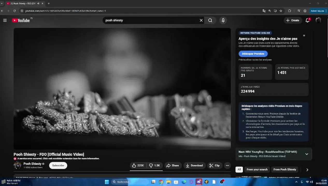Subscribe to Pooh Shiesty
This screenshot has height=186, width=328.
(x=58, y=166)
